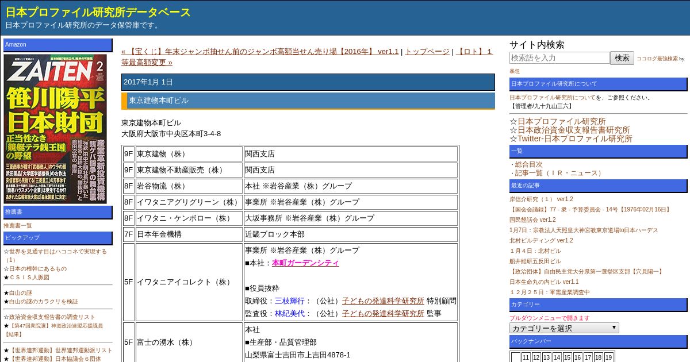Viewport: 690px width, 362px height.
Task: Open the site title 日本プロファイル研究所データベース
Action: (98, 12)
